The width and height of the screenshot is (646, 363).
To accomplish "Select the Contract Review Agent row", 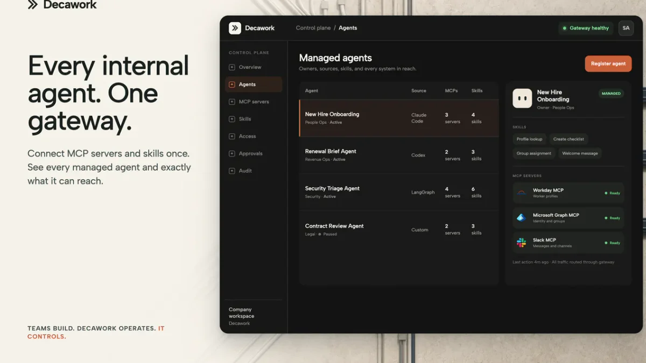I will coord(399,230).
